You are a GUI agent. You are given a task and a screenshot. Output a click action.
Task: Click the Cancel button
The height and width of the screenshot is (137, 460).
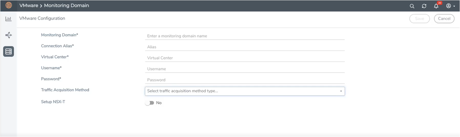point(444,18)
